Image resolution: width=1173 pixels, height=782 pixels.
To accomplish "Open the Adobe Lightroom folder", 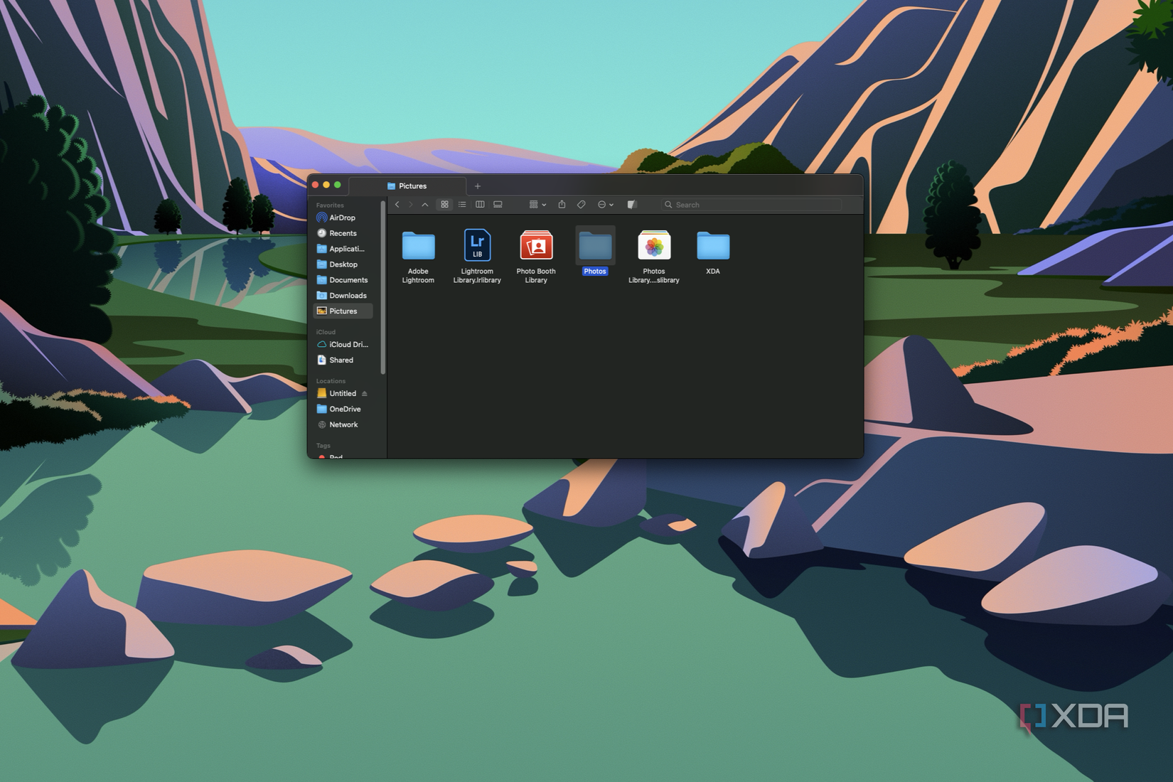I will pos(418,245).
